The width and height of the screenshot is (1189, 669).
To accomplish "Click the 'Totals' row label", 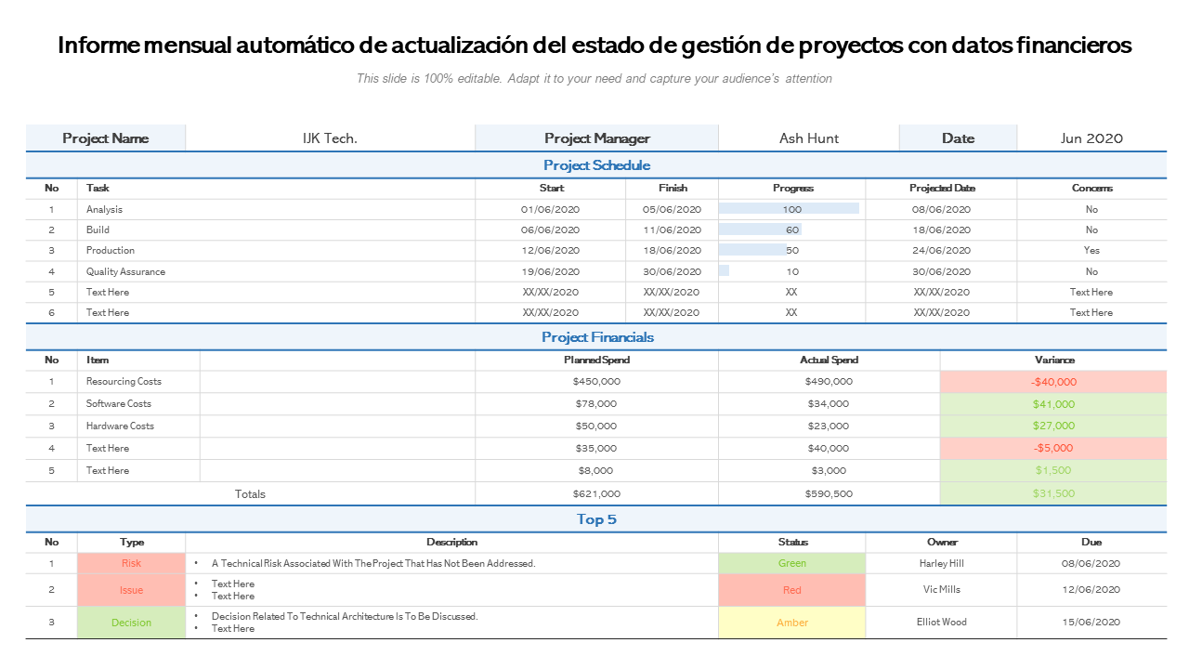I will 250,494.
